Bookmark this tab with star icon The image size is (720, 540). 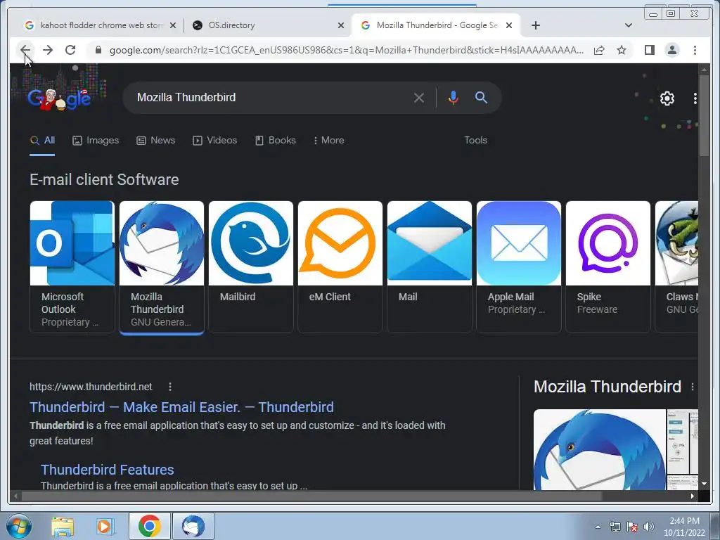[x=622, y=50]
